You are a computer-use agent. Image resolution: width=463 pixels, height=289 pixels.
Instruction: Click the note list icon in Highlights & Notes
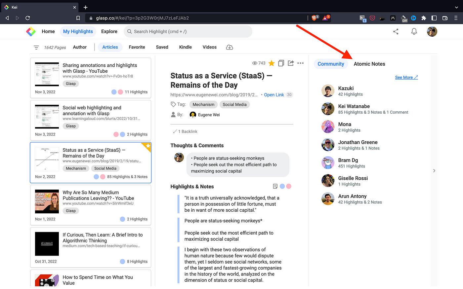click(275, 186)
